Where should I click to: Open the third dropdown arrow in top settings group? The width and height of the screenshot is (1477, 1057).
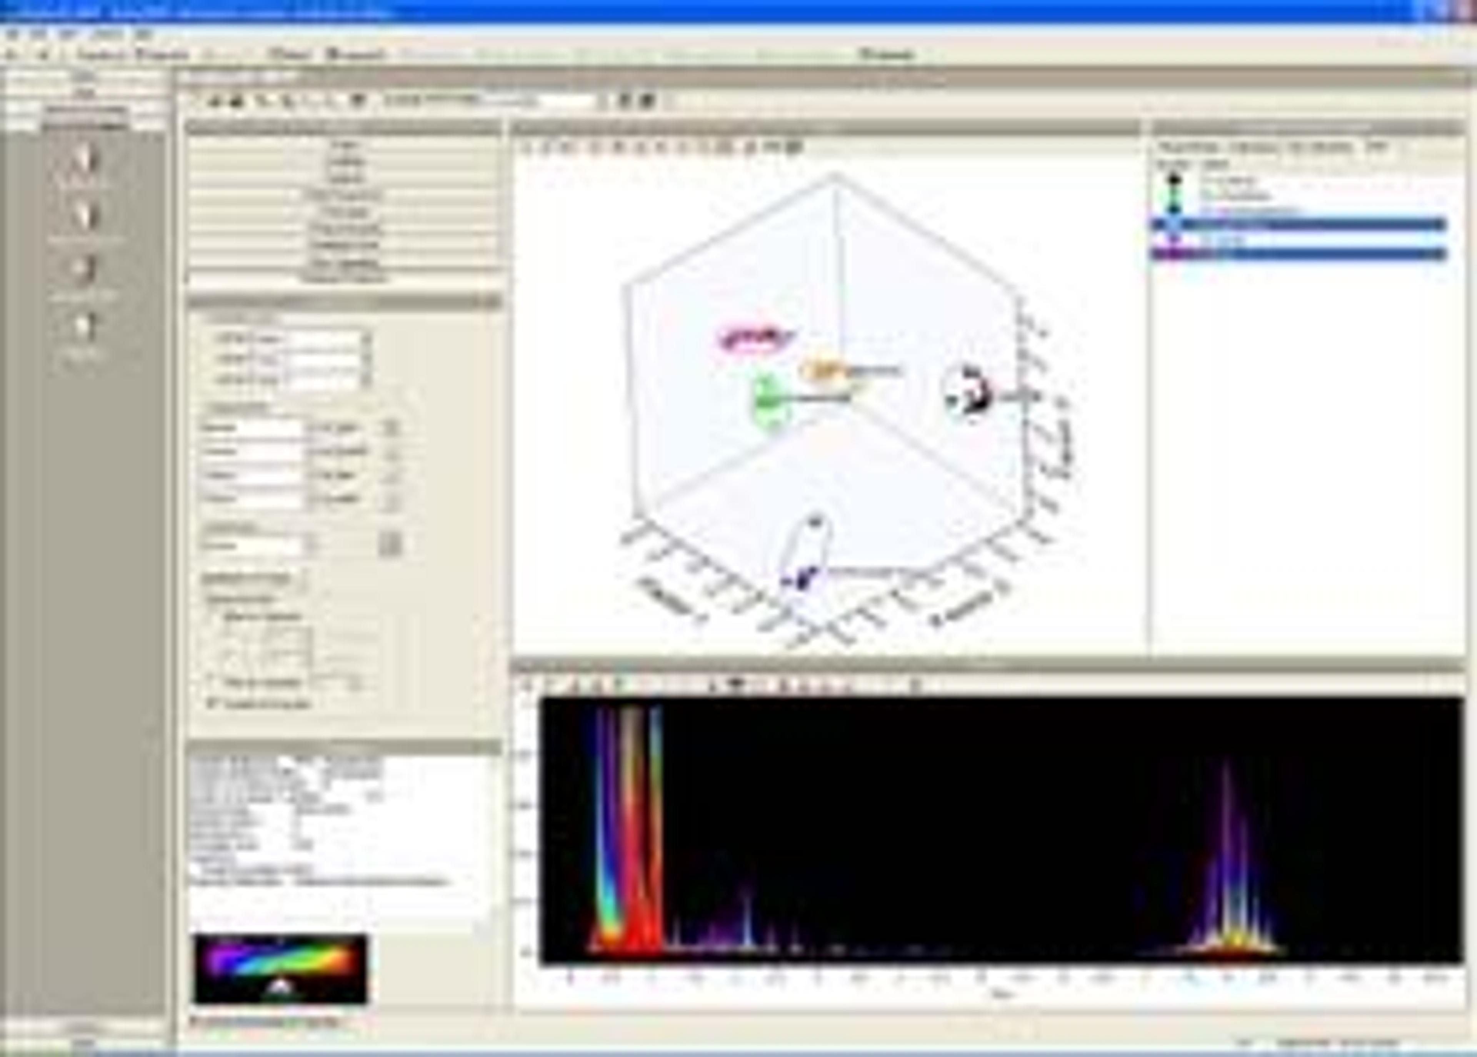pyautogui.click(x=368, y=380)
